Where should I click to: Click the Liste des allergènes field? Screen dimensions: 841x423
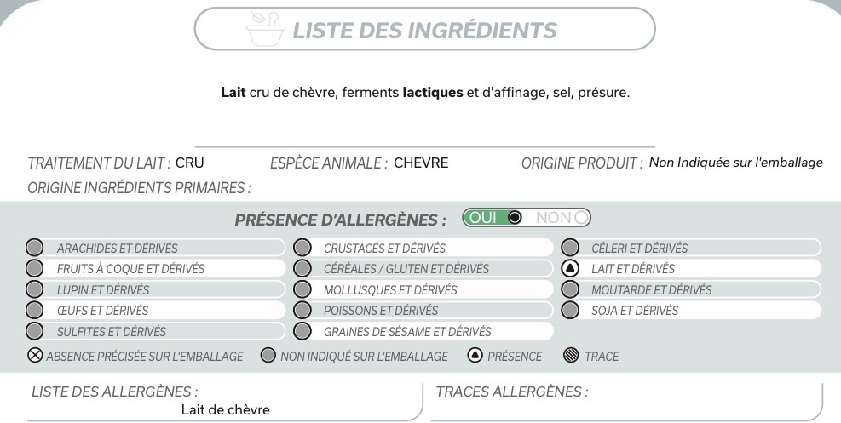click(x=225, y=409)
